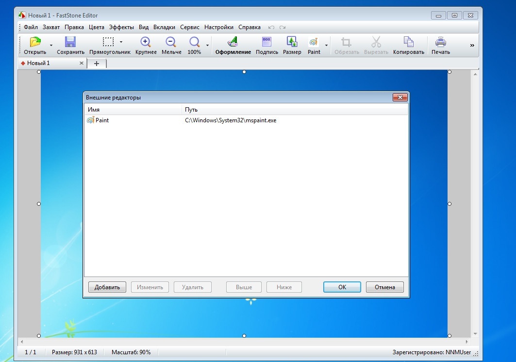Click the Paint palette icon in list
This screenshot has height=362, width=516.
point(90,120)
